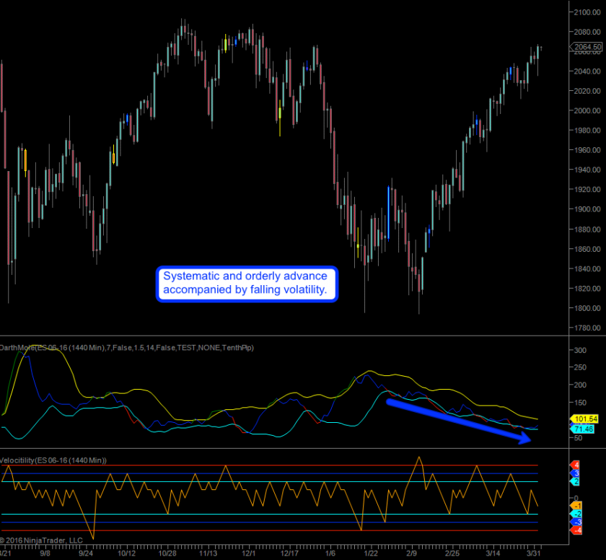Select the 'Systematic and orderly advance' text box
The width and height of the screenshot is (606, 560).
click(245, 283)
